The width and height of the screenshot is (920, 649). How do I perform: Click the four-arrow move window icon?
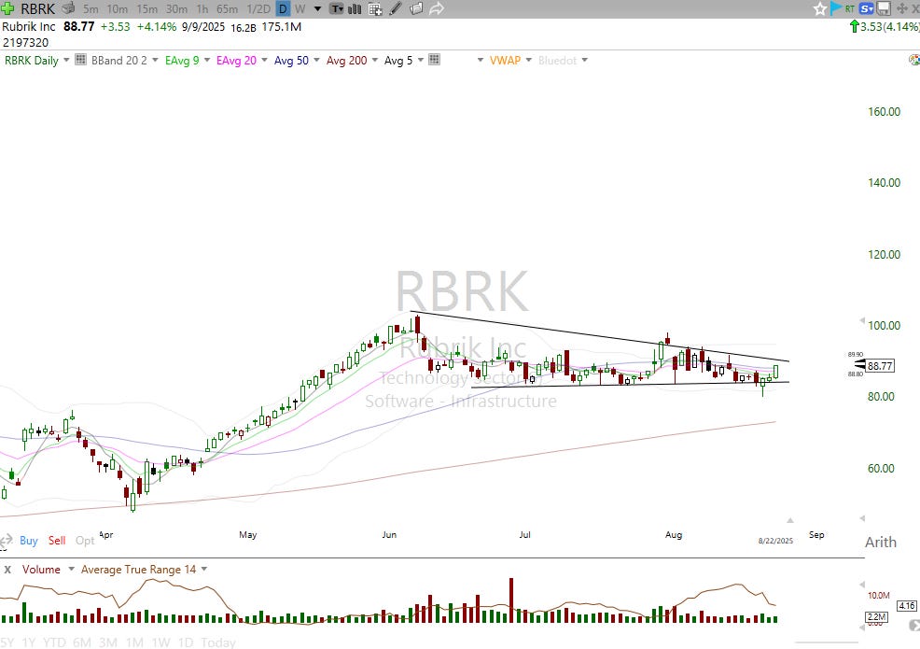[x=902, y=8]
